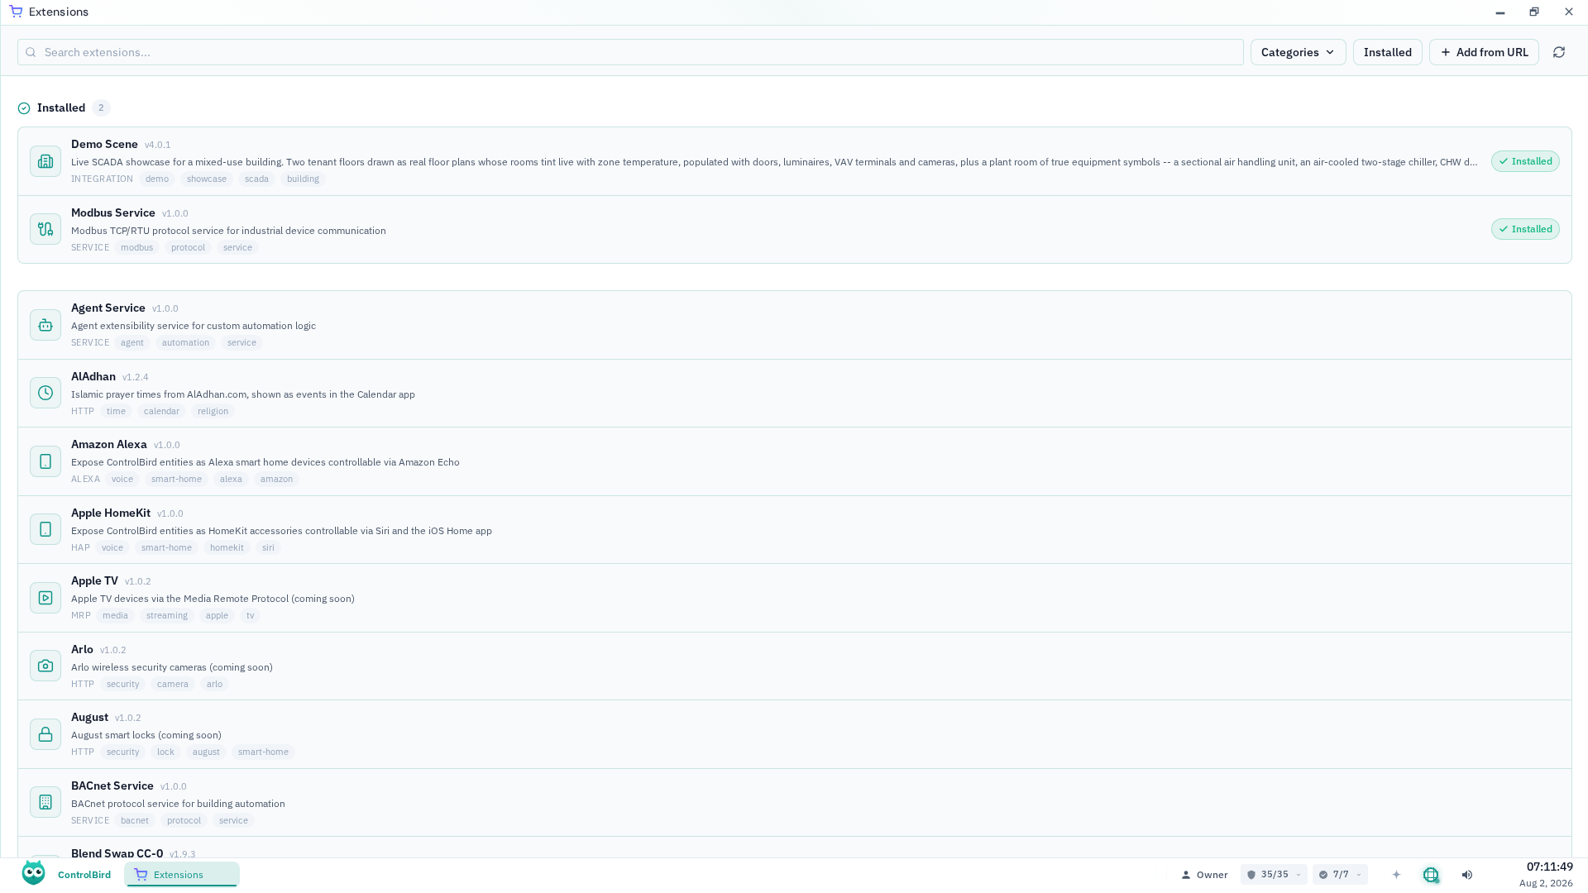Click the sparkle icon in status bar
Screen dimensions: 1588x893
tap(1396, 875)
